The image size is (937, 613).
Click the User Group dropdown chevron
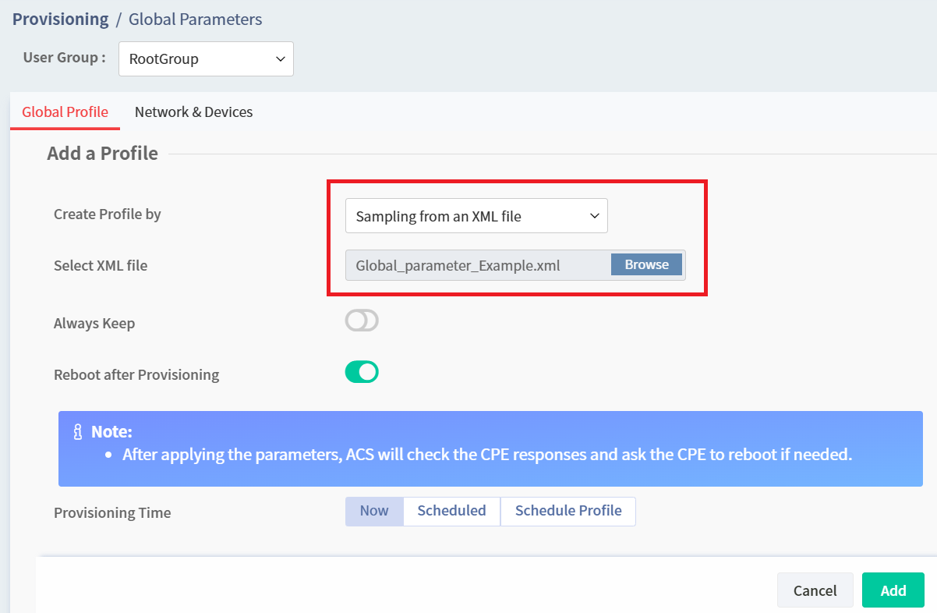280,59
